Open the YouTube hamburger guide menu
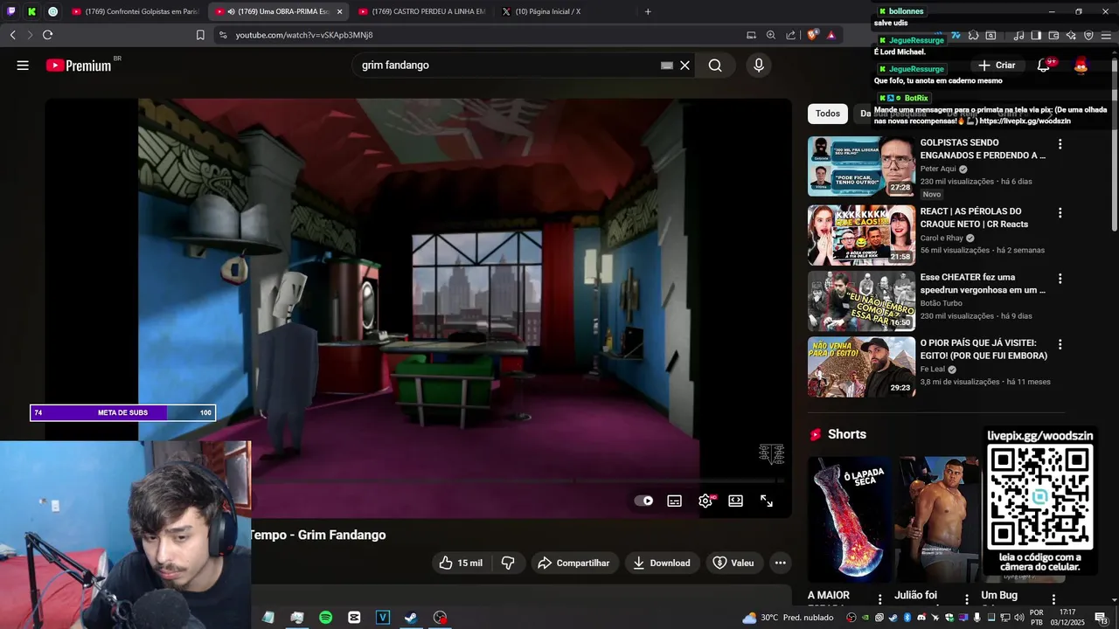 point(23,66)
